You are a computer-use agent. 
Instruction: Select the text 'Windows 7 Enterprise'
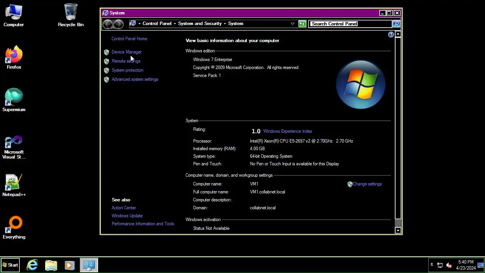coord(213,60)
